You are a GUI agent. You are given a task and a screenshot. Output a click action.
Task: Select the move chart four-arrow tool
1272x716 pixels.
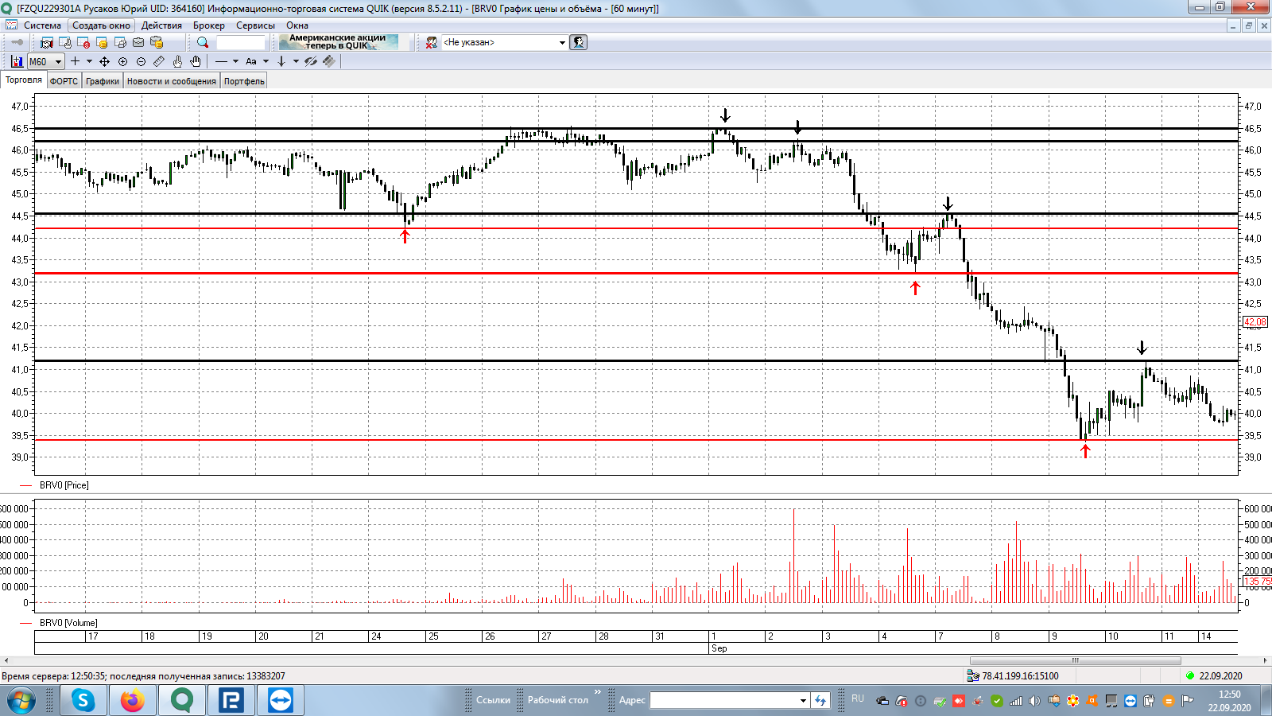[104, 61]
